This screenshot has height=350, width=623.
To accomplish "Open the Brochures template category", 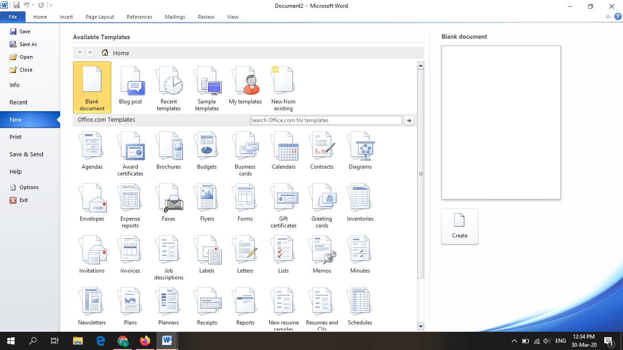I will tap(169, 151).
